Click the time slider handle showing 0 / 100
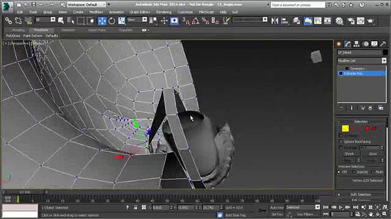Screen dimensions: 391x219 point(25,192)
